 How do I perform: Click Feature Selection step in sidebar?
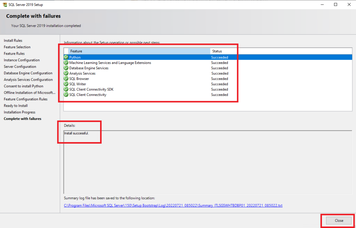tap(17, 47)
